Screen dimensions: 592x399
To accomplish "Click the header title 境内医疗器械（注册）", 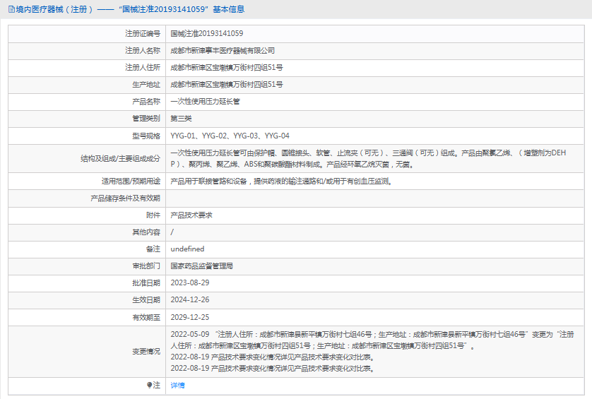I will click(54, 9).
